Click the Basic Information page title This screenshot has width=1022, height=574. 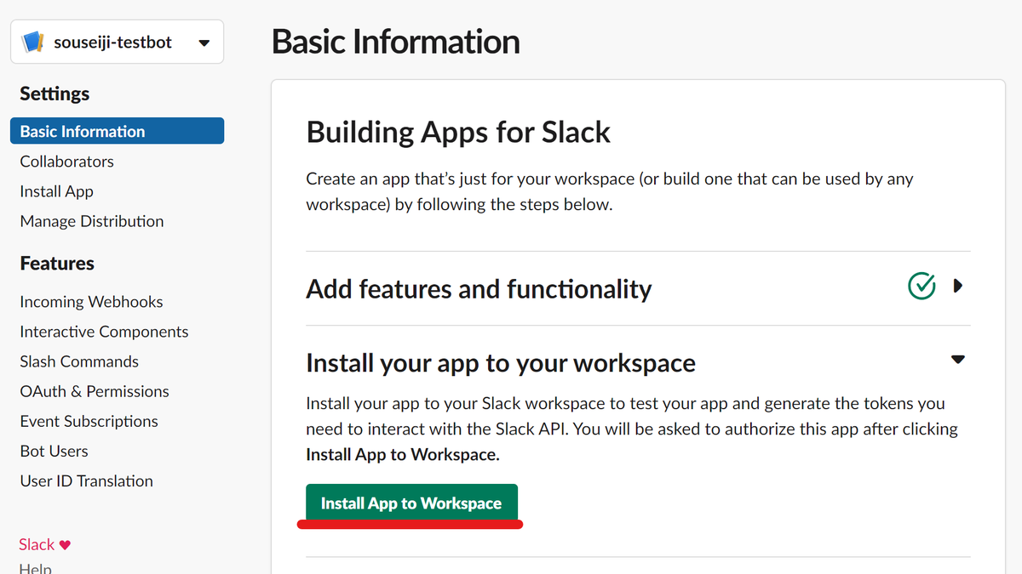(395, 42)
